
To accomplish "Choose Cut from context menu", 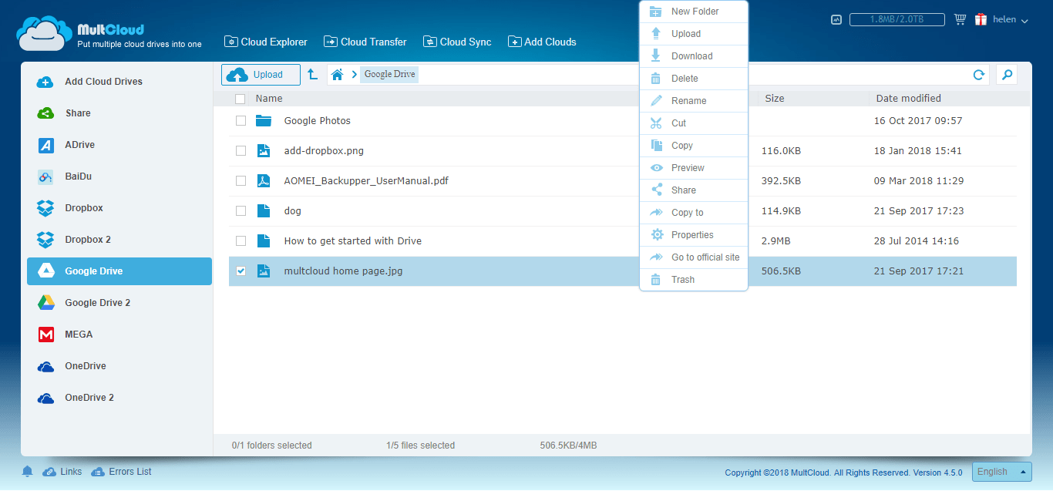I will tap(694, 123).
